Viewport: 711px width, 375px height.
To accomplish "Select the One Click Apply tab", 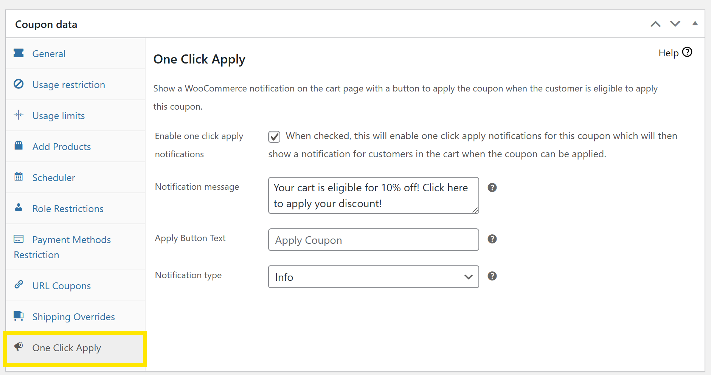I will point(76,348).
